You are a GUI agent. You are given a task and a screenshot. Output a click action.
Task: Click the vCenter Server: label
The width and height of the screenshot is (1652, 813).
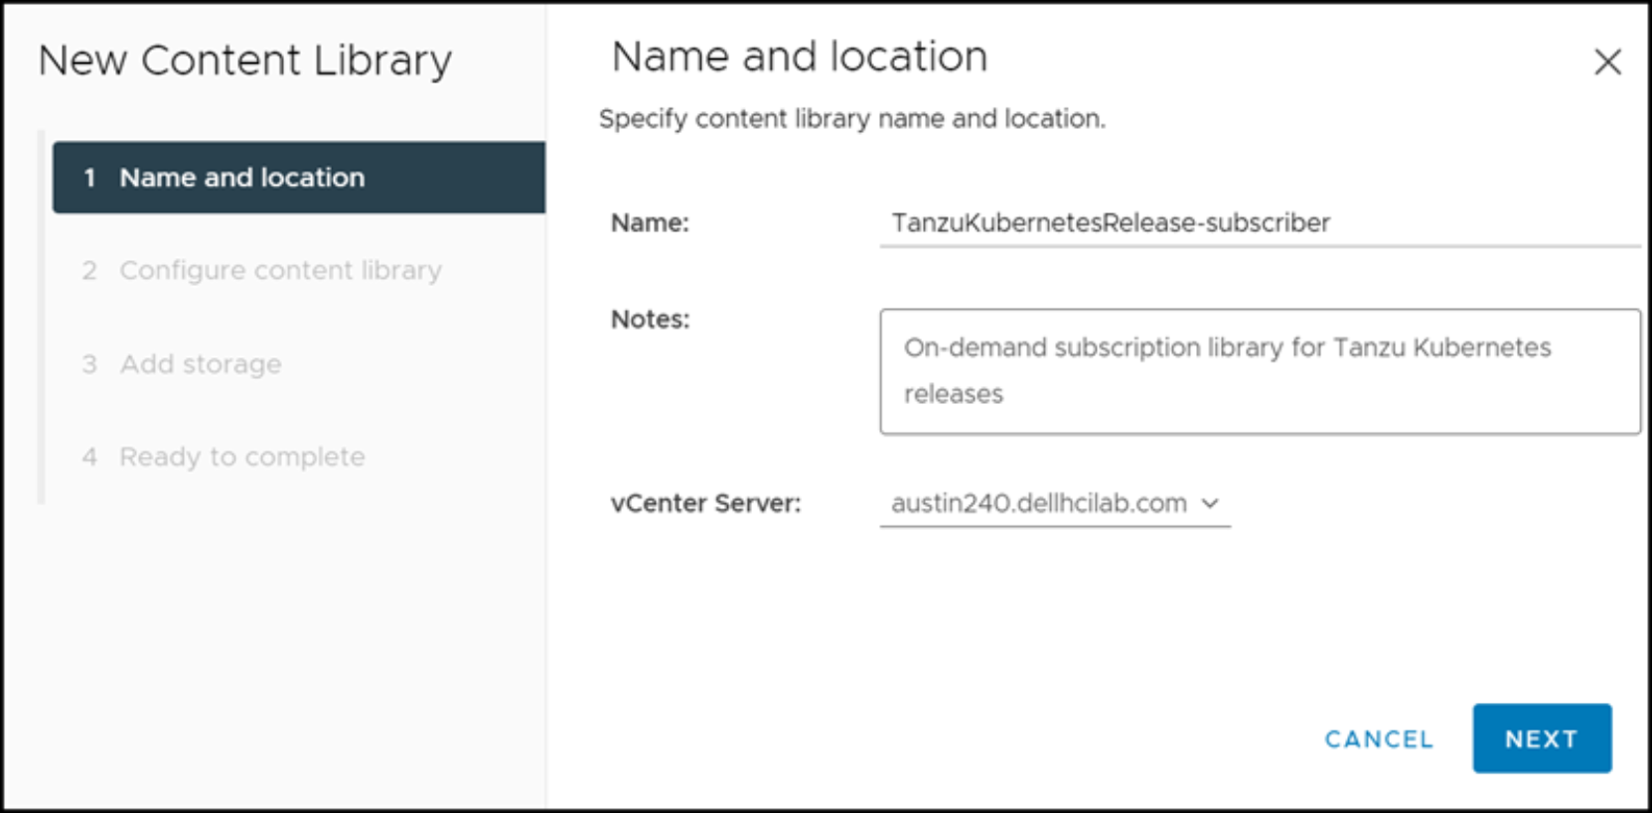(705, 503)
